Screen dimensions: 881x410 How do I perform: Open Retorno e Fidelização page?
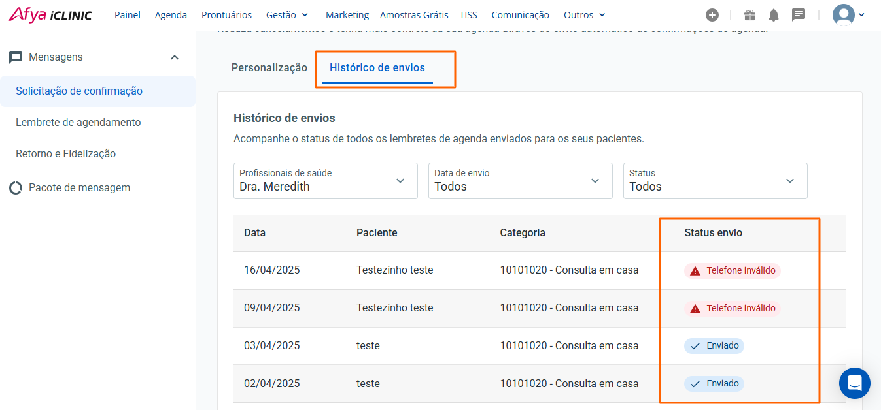coord(66,154)
